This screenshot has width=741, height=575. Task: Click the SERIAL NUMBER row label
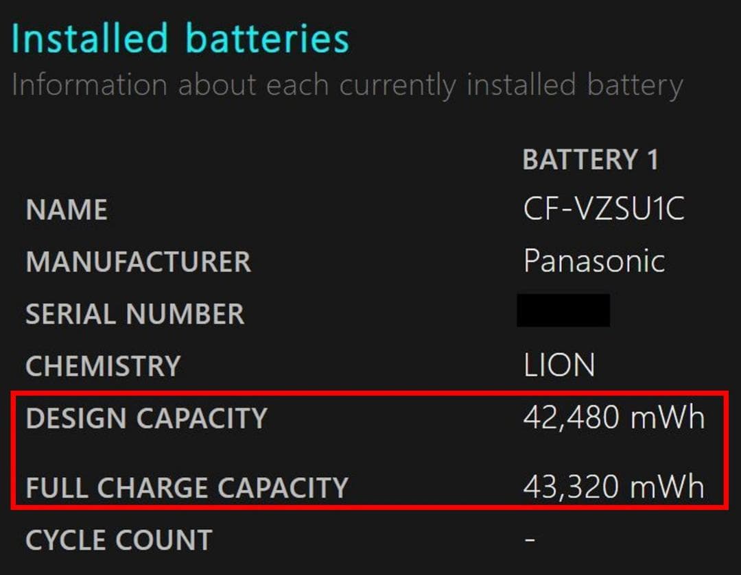135,315
